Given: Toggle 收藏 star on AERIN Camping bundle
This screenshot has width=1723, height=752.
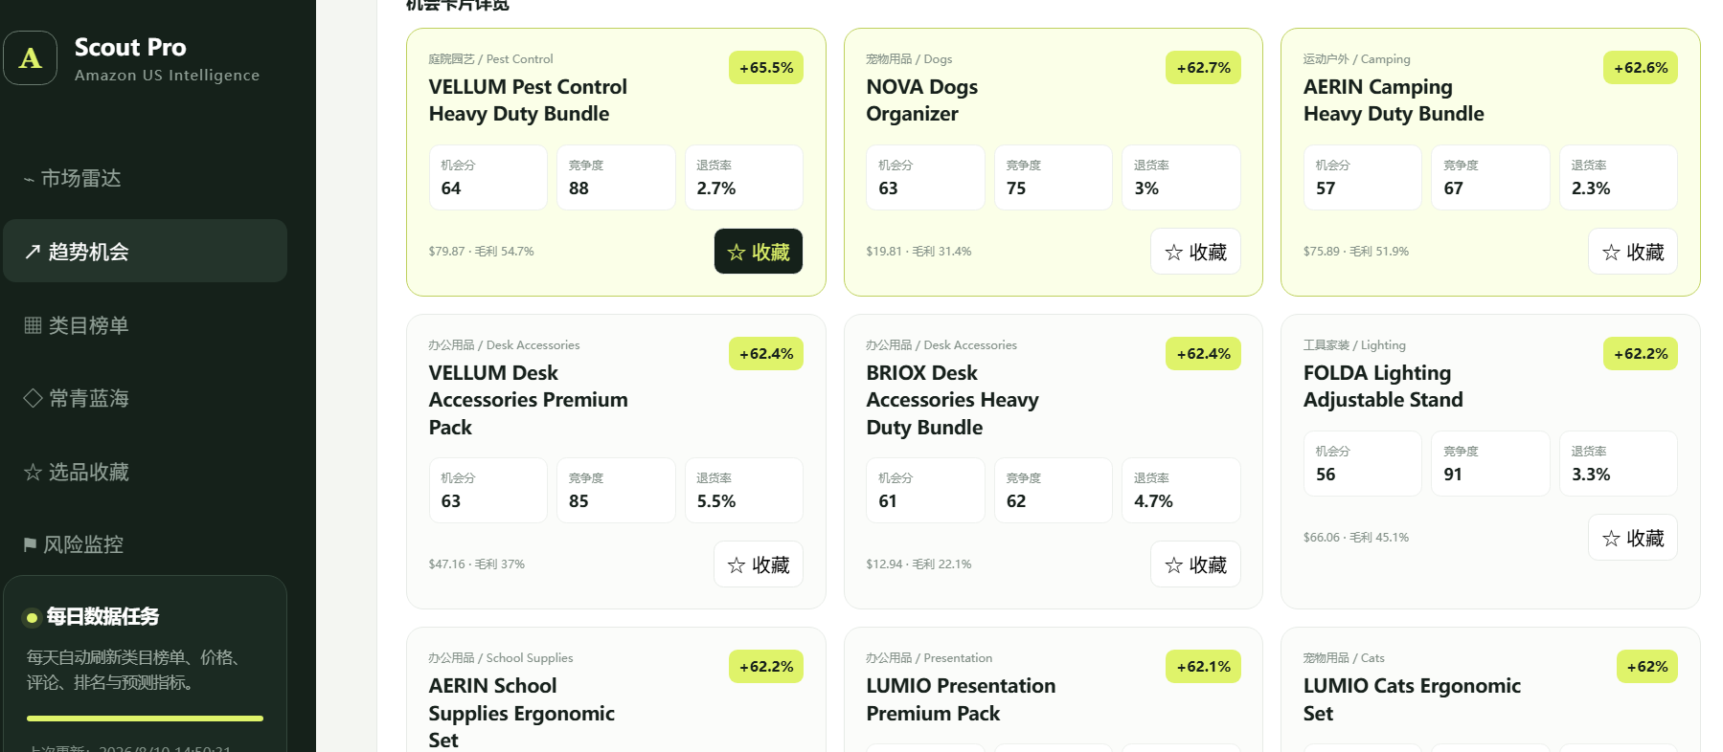Looking at the screenshot, I should coord(1633,252).
